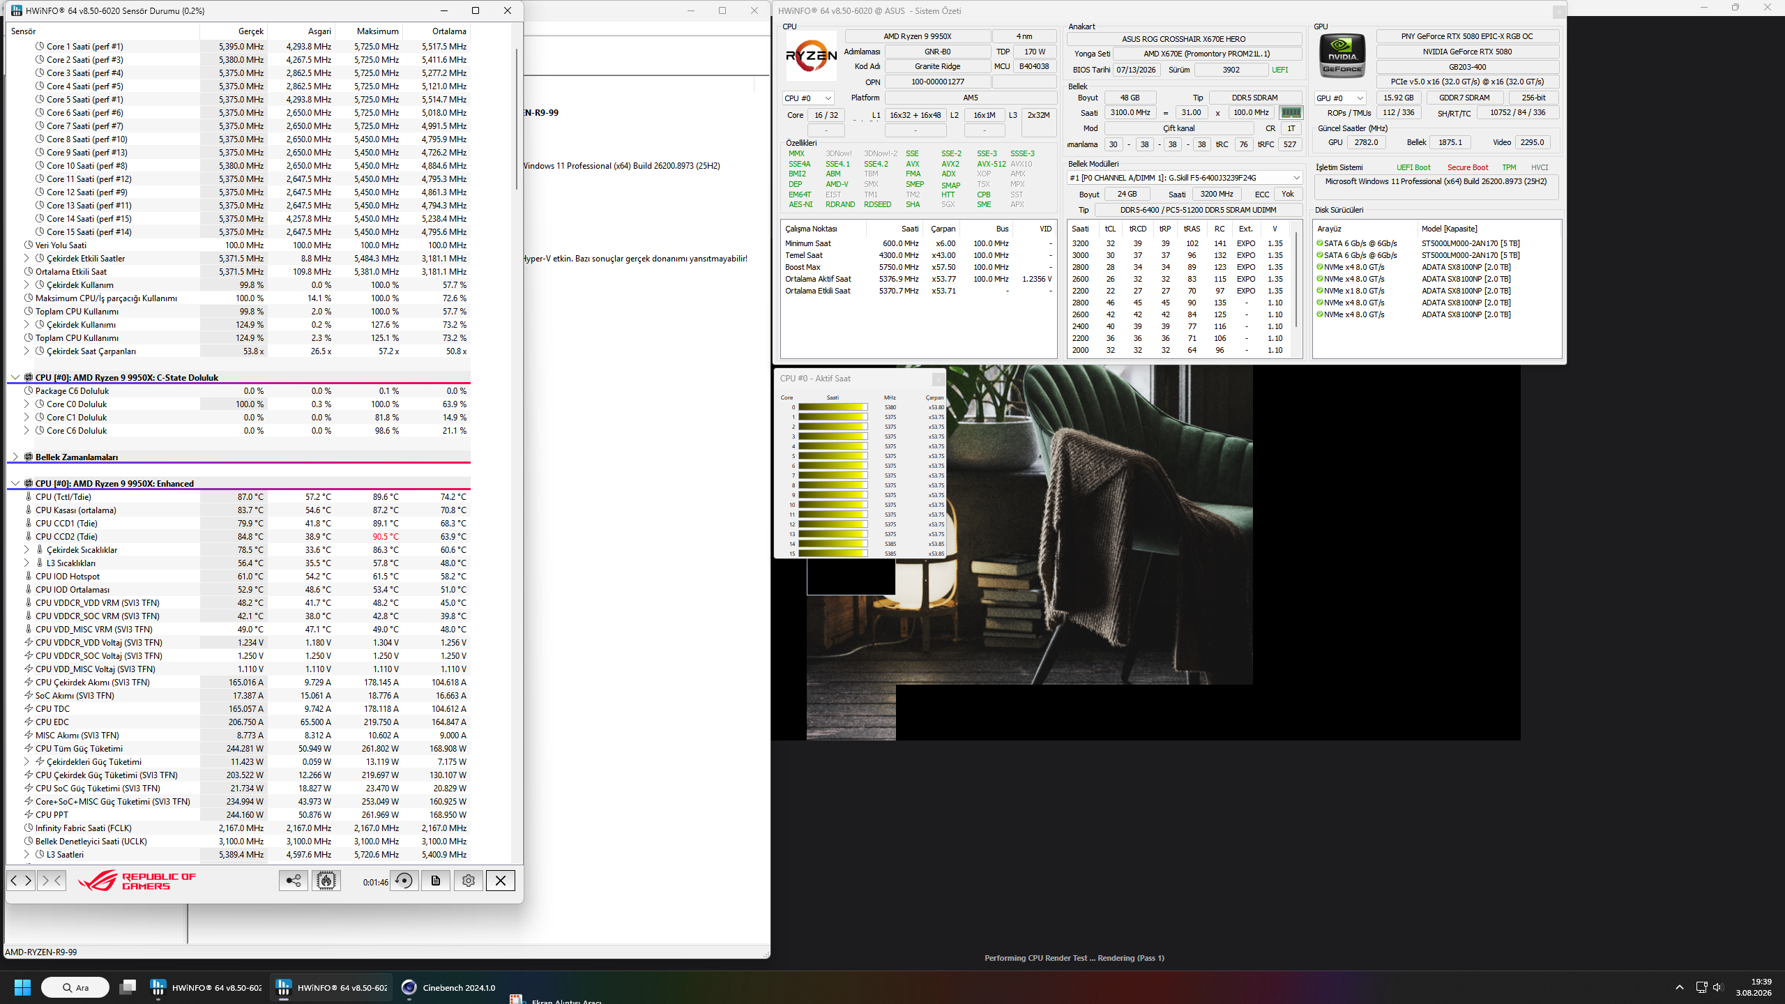Expand Çekirdek Saat Çarpanları row
The width and height of the screenshot is (1785, 1004).
coord(26,351)
